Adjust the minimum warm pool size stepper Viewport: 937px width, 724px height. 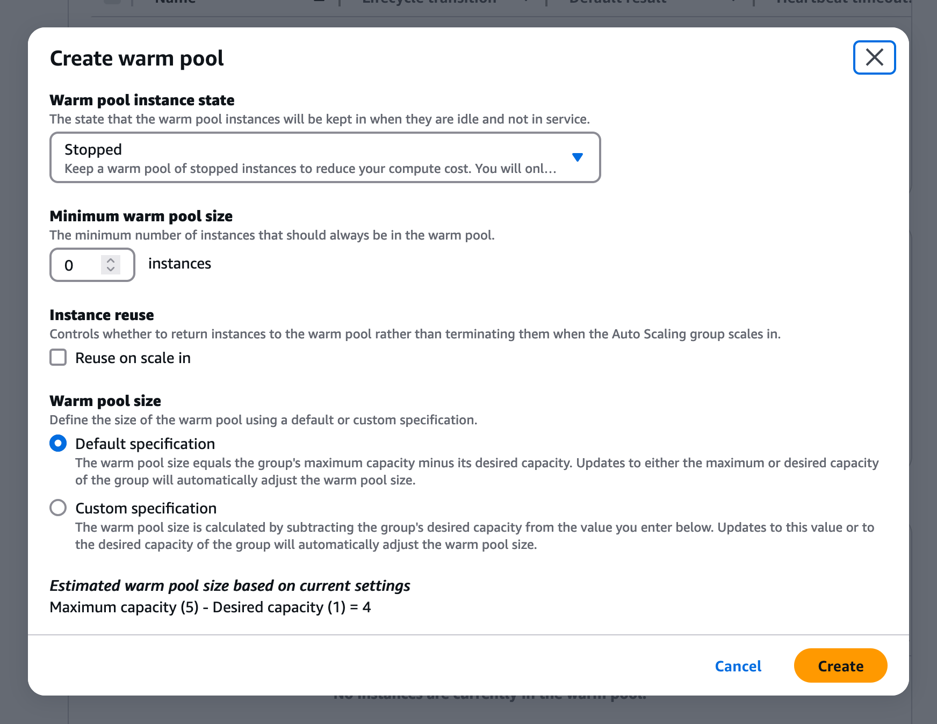pos(111,265)
